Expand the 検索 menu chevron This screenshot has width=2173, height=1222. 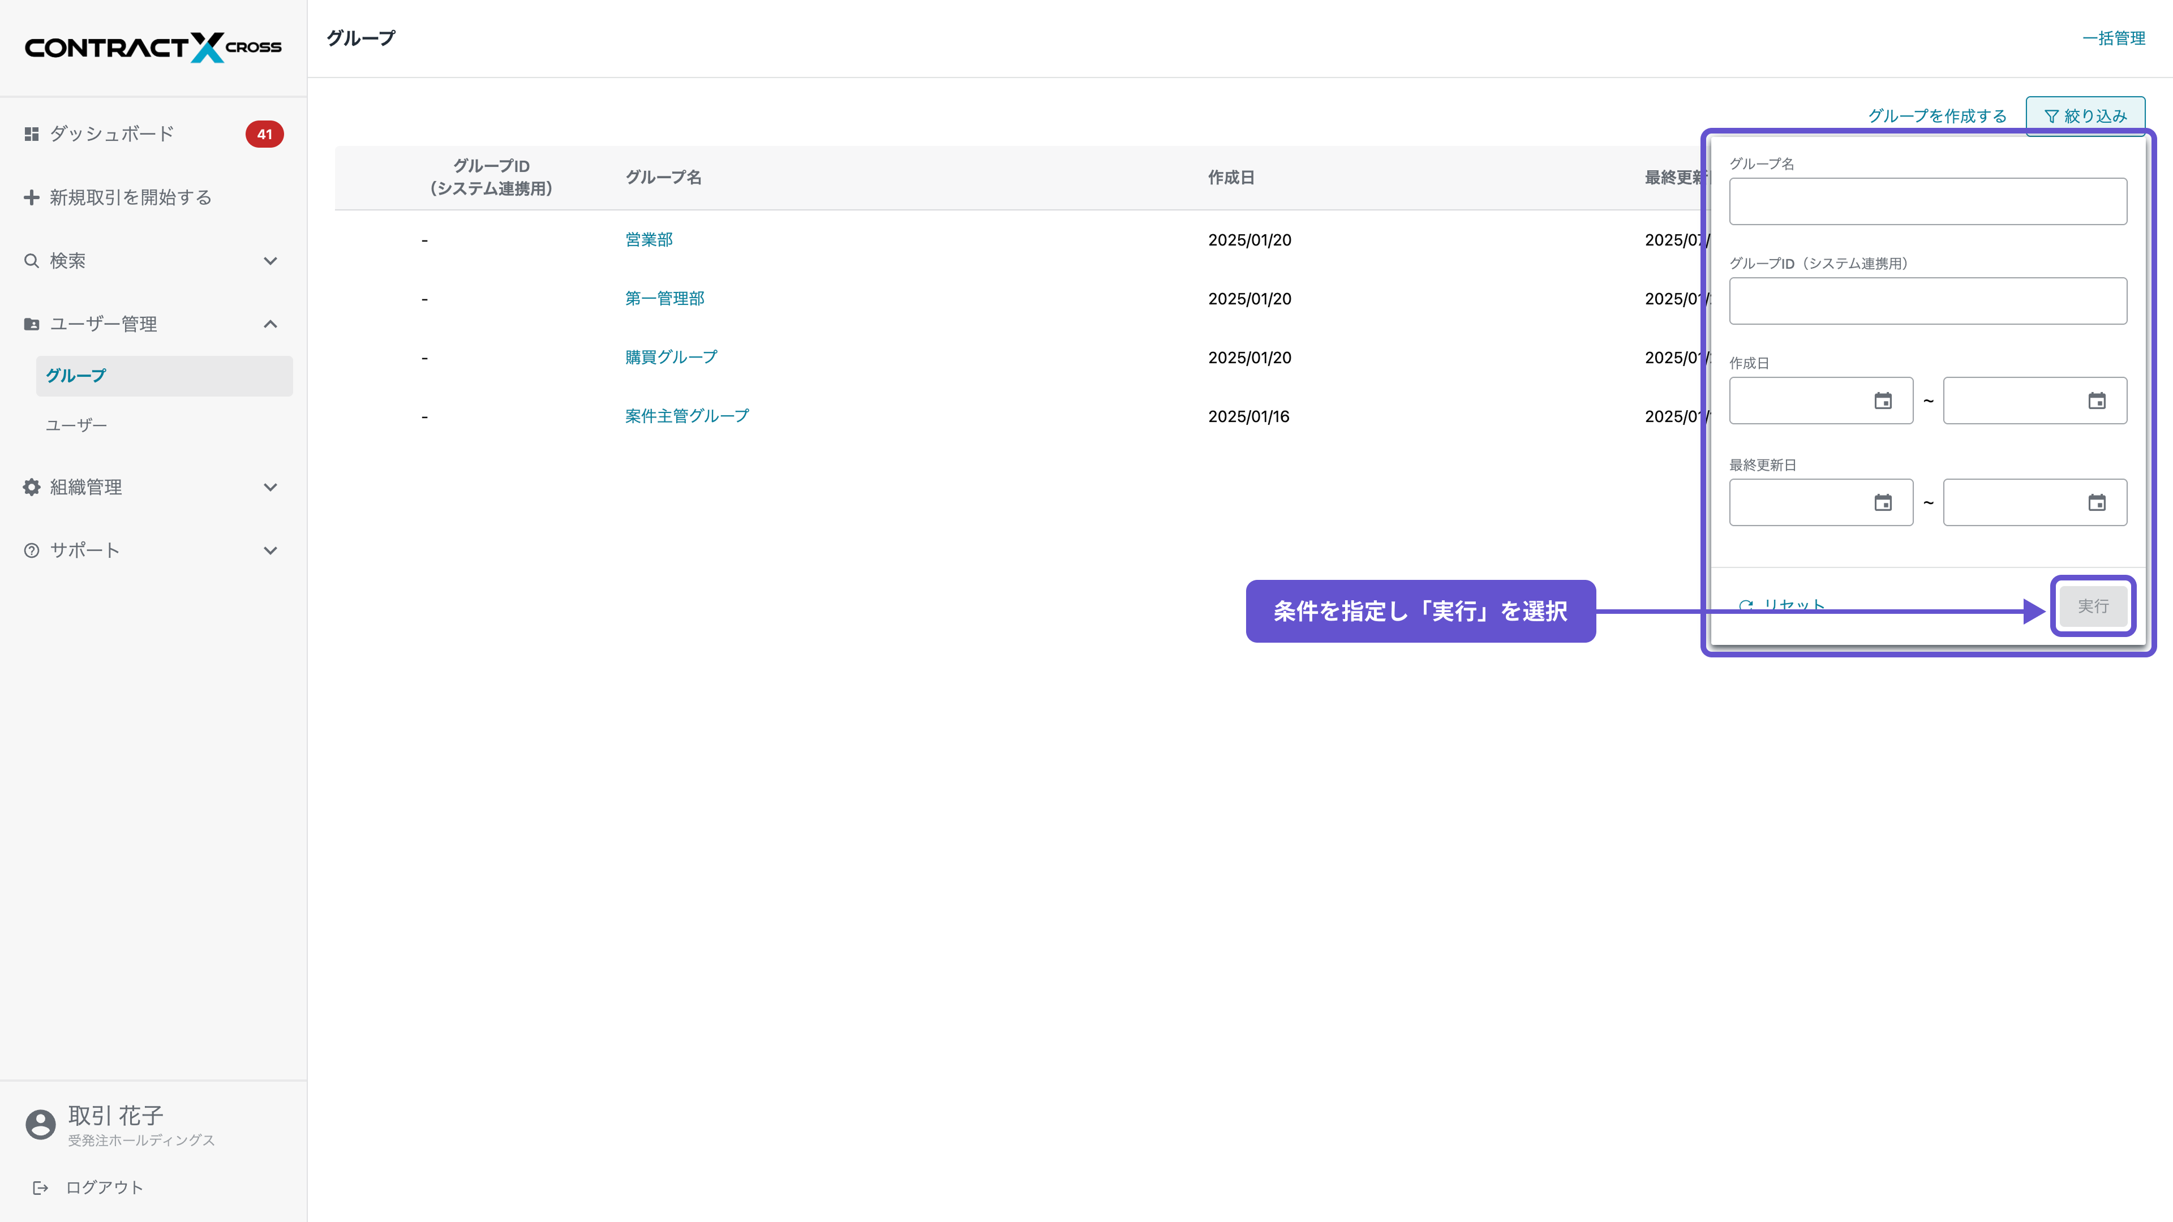pyautogui.click(x=270, y=261)
